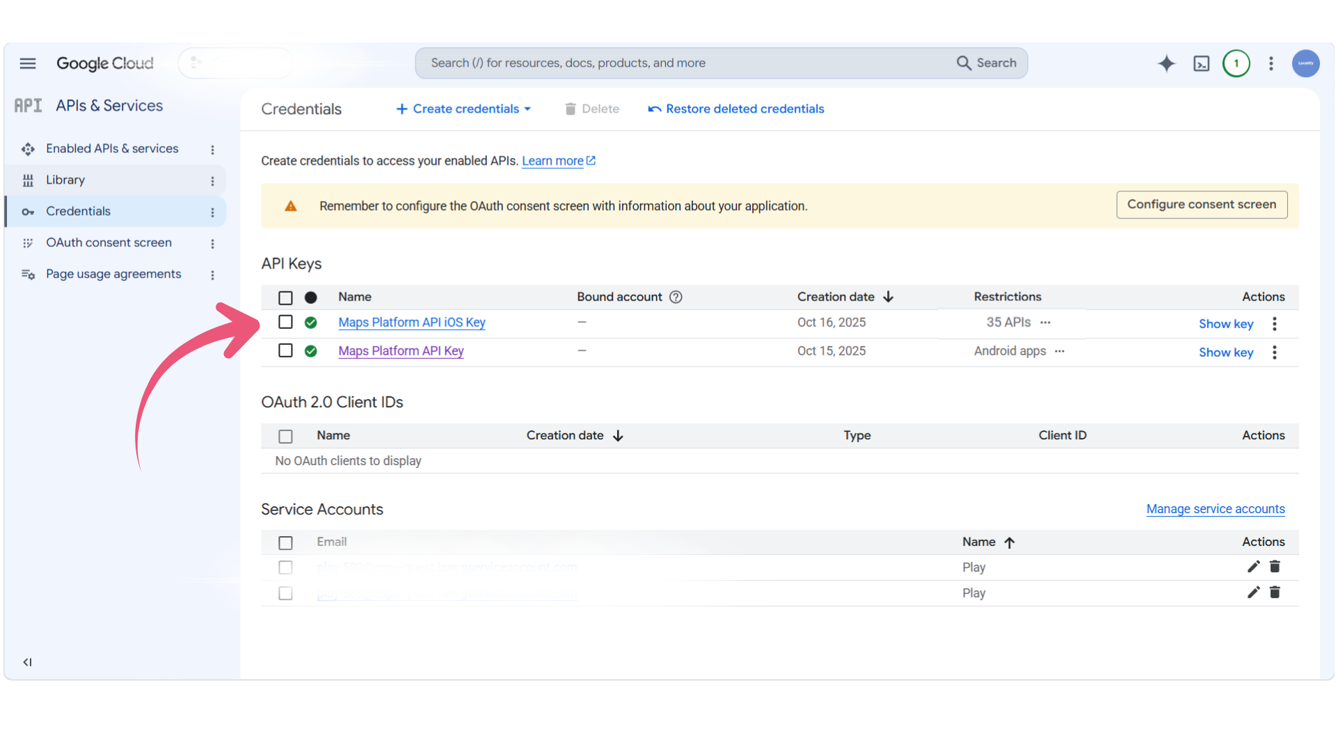Open options for Page usage agreements item
1336x751 pixels.
pyautogui.click(x=212, y=275)
